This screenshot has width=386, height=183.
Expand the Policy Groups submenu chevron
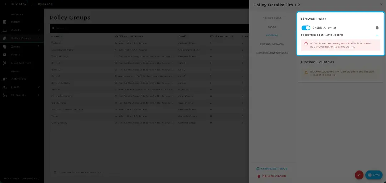[x=39, y=38]
